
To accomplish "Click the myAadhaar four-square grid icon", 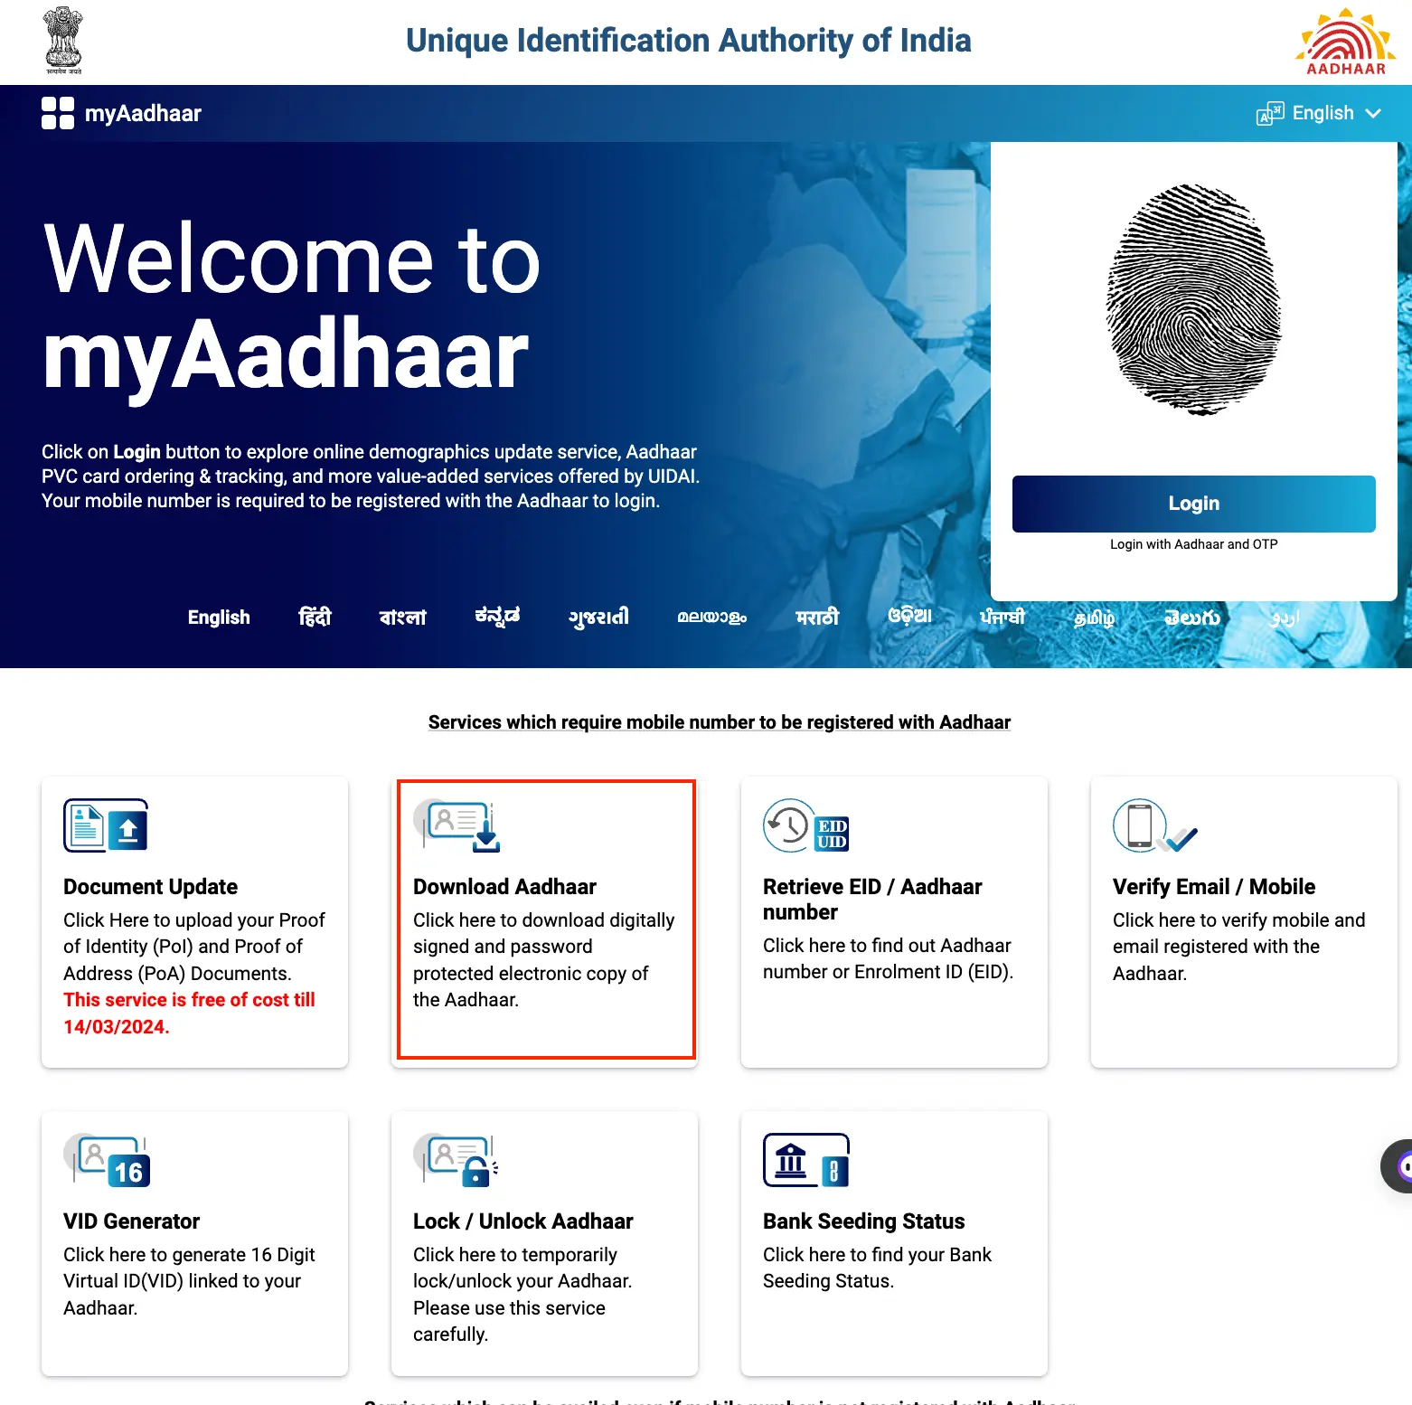I will click(x=58, y=113).
